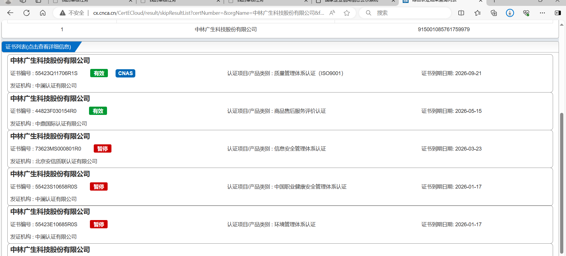The width and height of the screenshot is (566, 256).
Task: Click the 暂停 badge for 55423E10685R0S
Action: [99, 224]
